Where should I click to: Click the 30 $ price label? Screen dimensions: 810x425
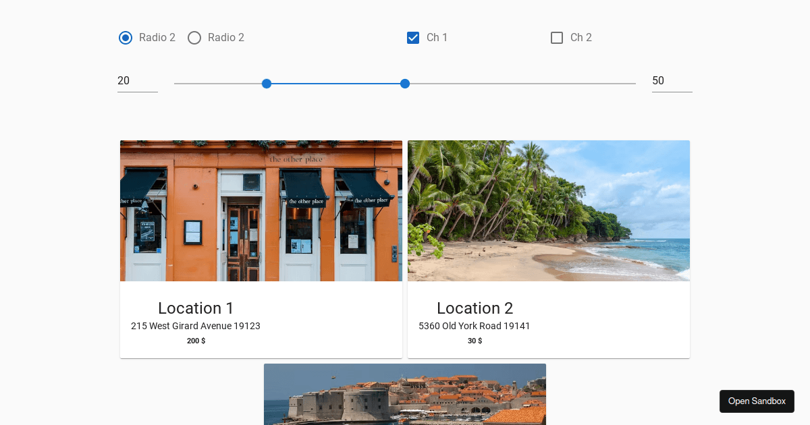tap(475, 341)
